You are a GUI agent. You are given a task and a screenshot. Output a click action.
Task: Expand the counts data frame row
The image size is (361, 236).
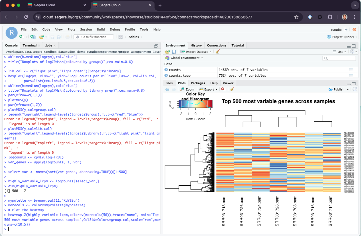(x=166, y=70)
